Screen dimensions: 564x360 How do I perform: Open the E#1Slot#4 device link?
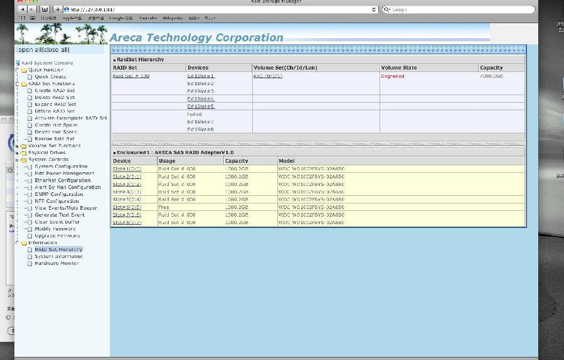201,99
